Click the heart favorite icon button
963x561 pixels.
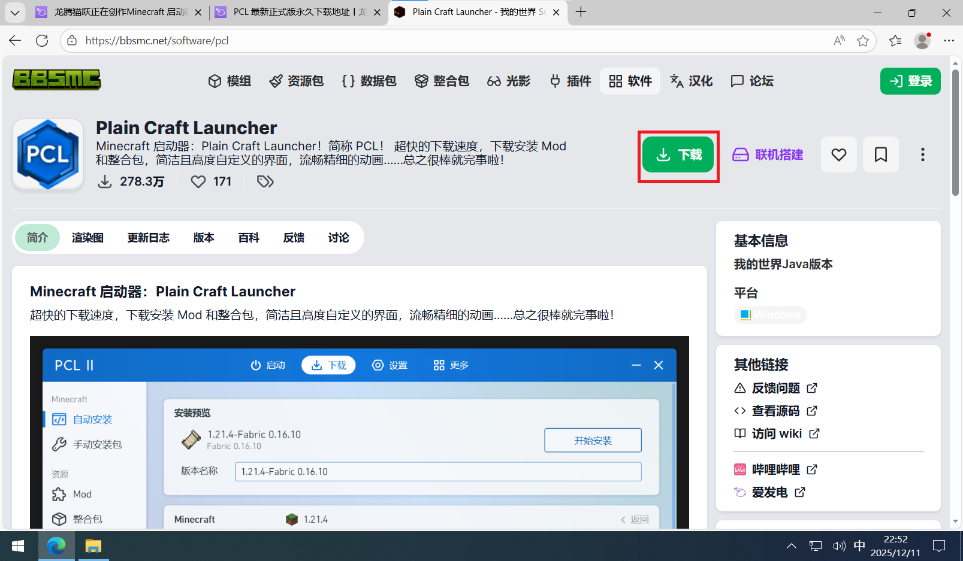[838, 155]
